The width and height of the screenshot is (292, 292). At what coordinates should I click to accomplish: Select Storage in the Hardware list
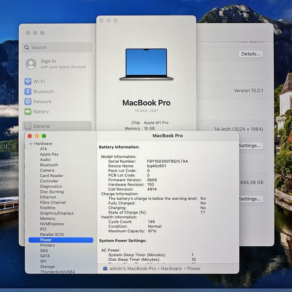48,267
